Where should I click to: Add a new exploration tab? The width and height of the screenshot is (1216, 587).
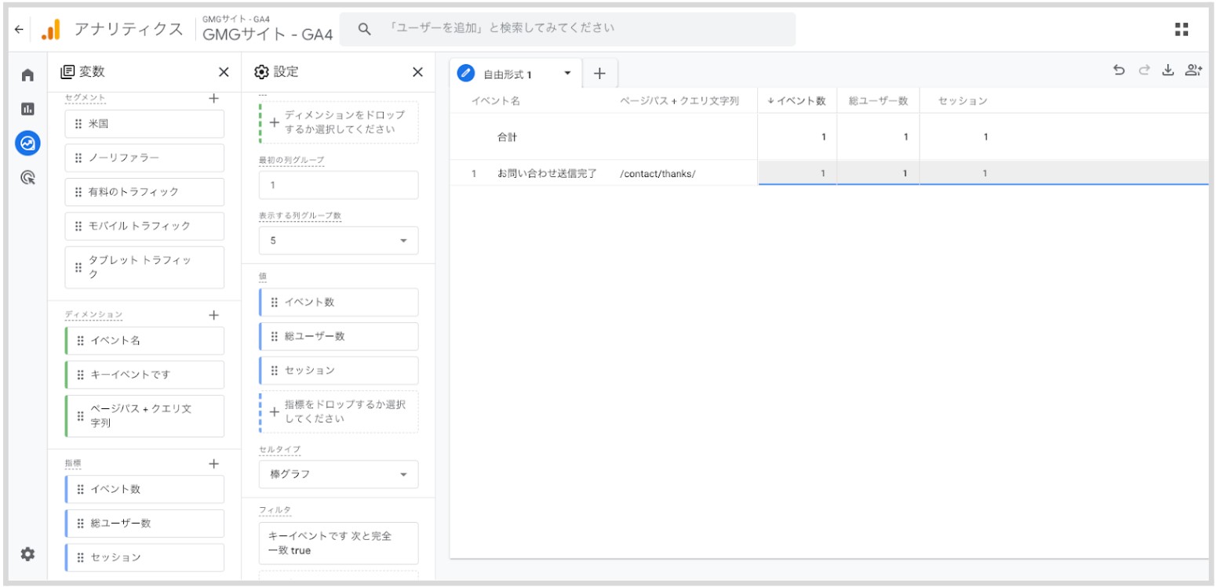click(x=599, y=74)
